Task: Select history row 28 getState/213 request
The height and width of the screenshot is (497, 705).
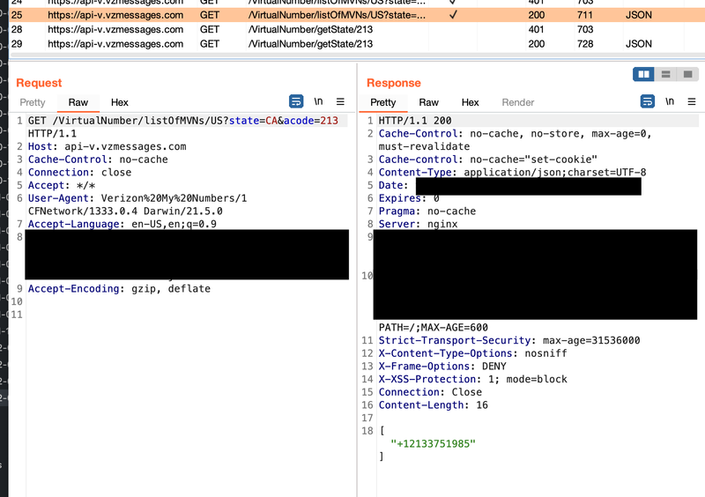Action: [357, 30]
